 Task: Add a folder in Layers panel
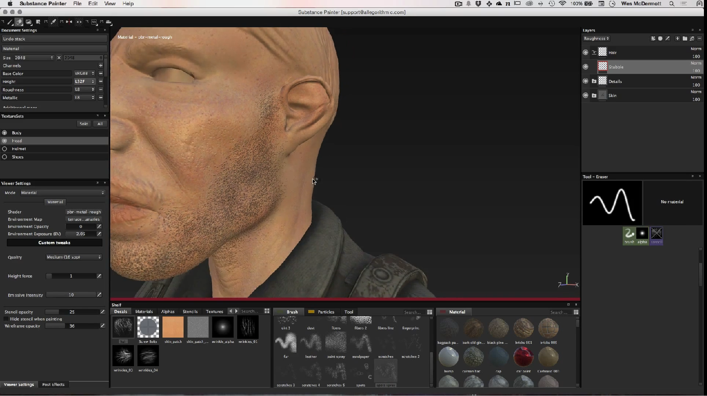click(685, 39)
